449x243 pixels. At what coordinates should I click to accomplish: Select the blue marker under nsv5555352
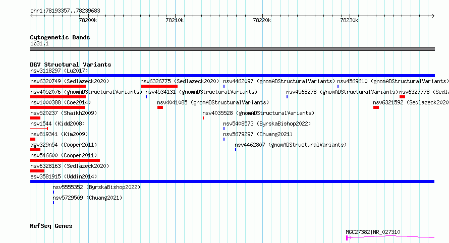pyautogui.click(x=53, y=192)
